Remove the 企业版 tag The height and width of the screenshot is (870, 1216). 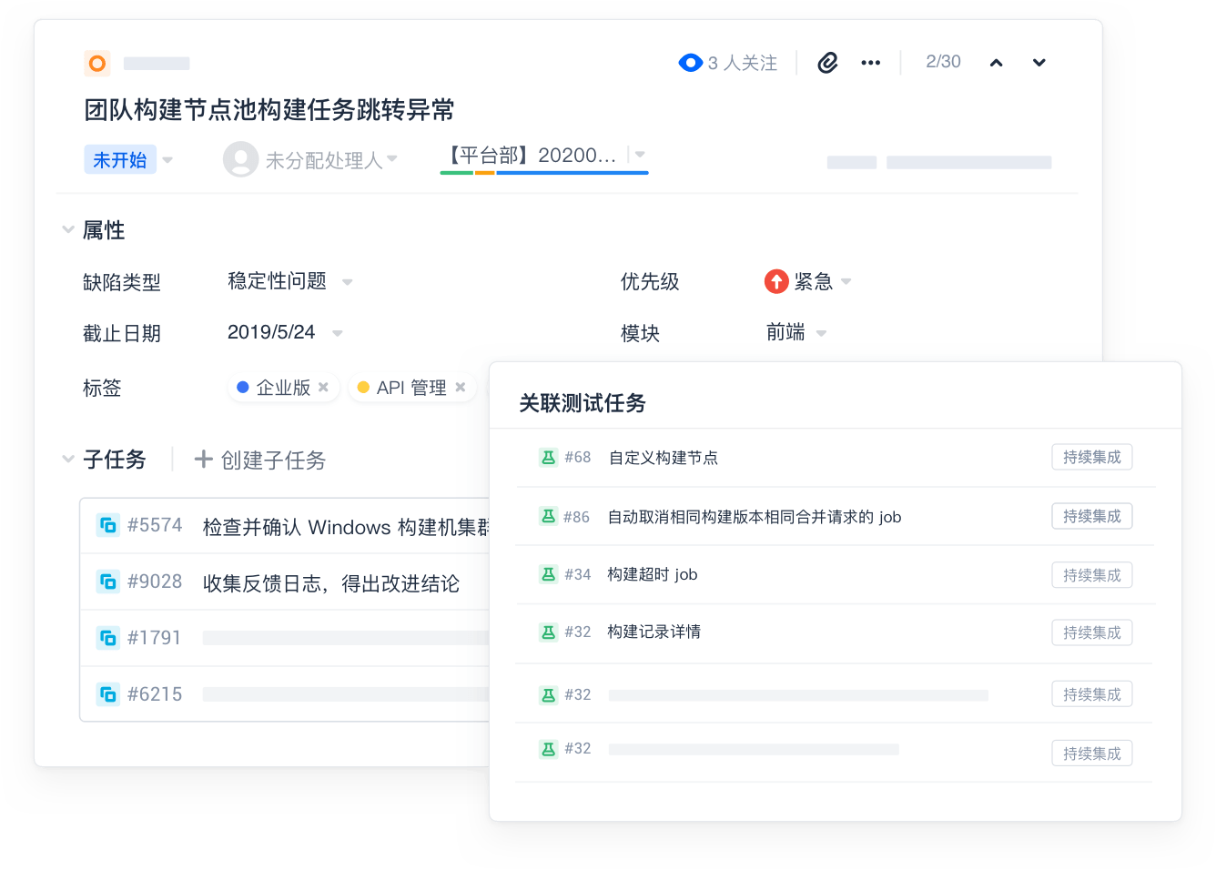[323, 387]
